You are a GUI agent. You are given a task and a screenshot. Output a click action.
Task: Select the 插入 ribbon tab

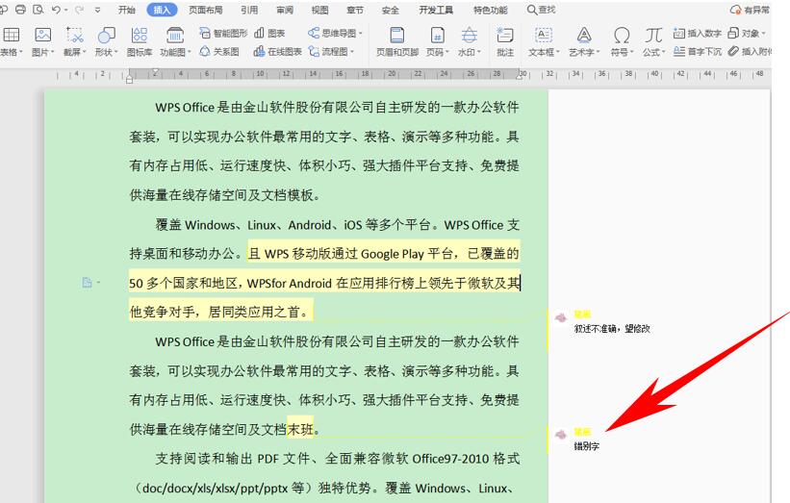pos(162,10)
